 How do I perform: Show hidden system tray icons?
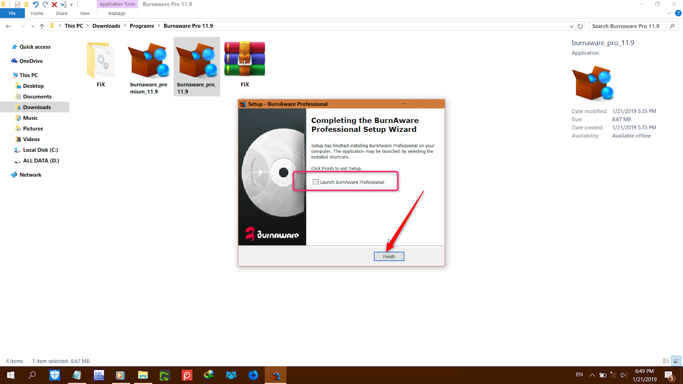tap(592, 375)
